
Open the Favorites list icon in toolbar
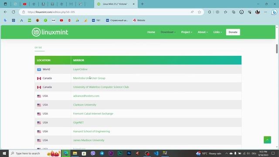click(225, 12)
